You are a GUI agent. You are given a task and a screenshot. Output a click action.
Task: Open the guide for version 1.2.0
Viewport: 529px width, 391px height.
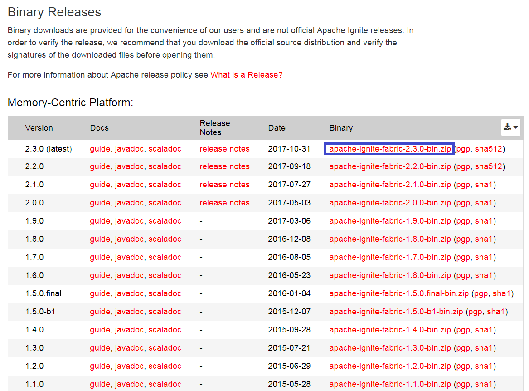100,366
